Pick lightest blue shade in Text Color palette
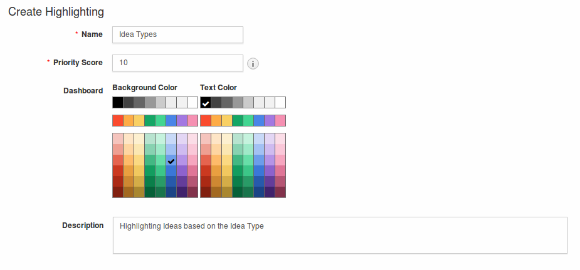Viewport: 580px width, 270px height. click(x=259, y=138)
